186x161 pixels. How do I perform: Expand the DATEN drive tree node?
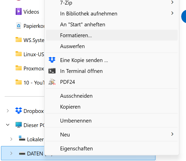click(x=11, y=153)
